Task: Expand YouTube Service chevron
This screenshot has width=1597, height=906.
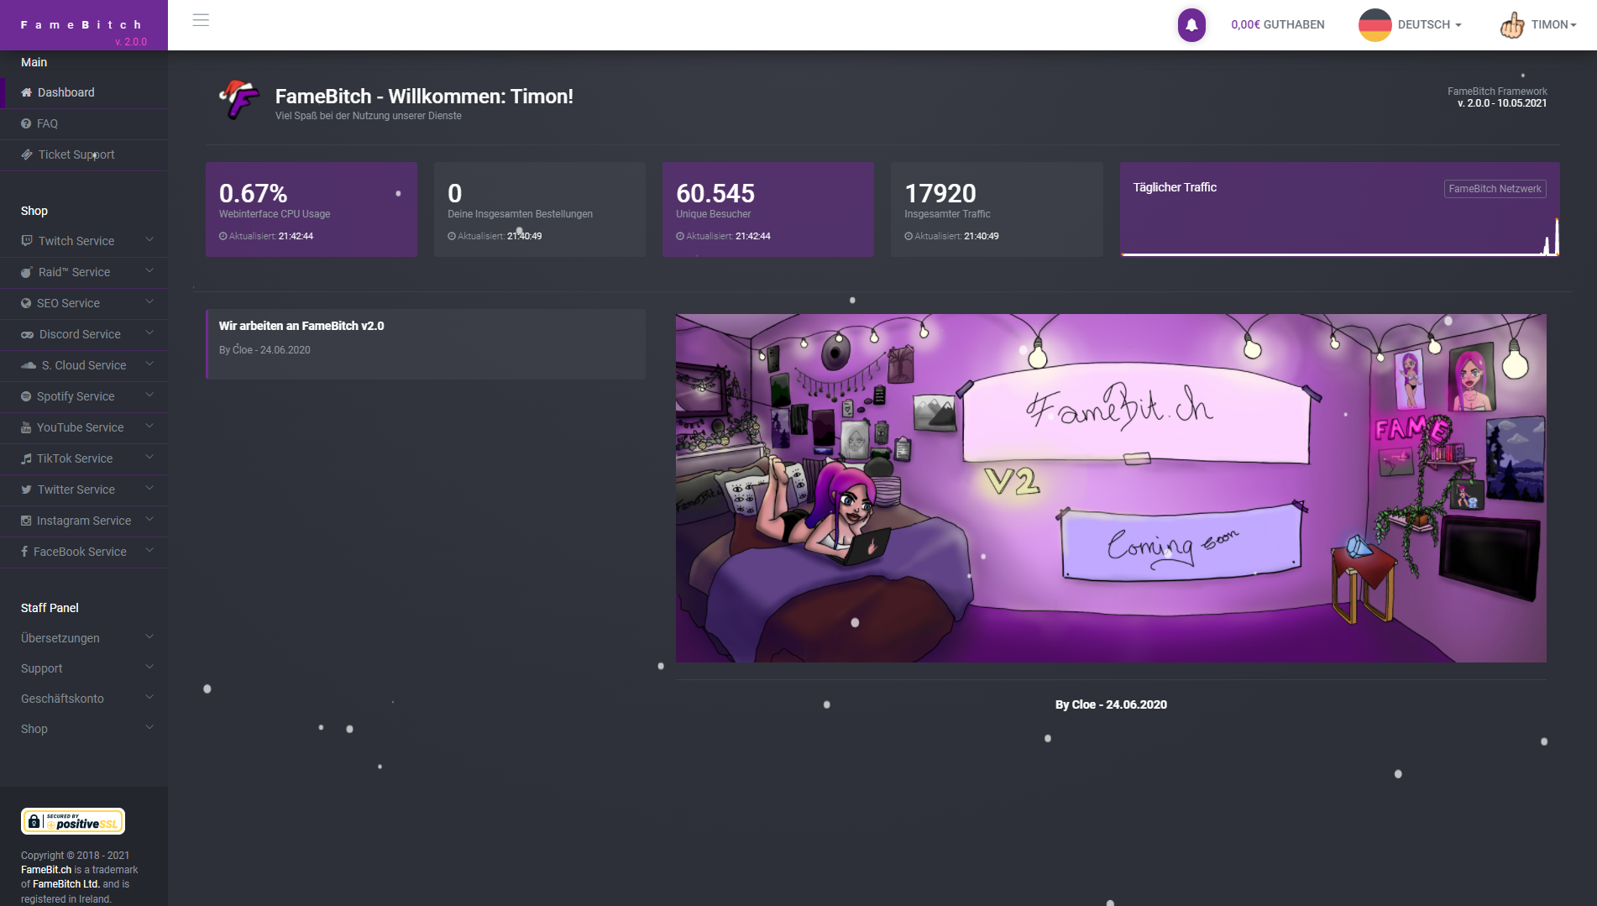Action: [x=149, y=427]
